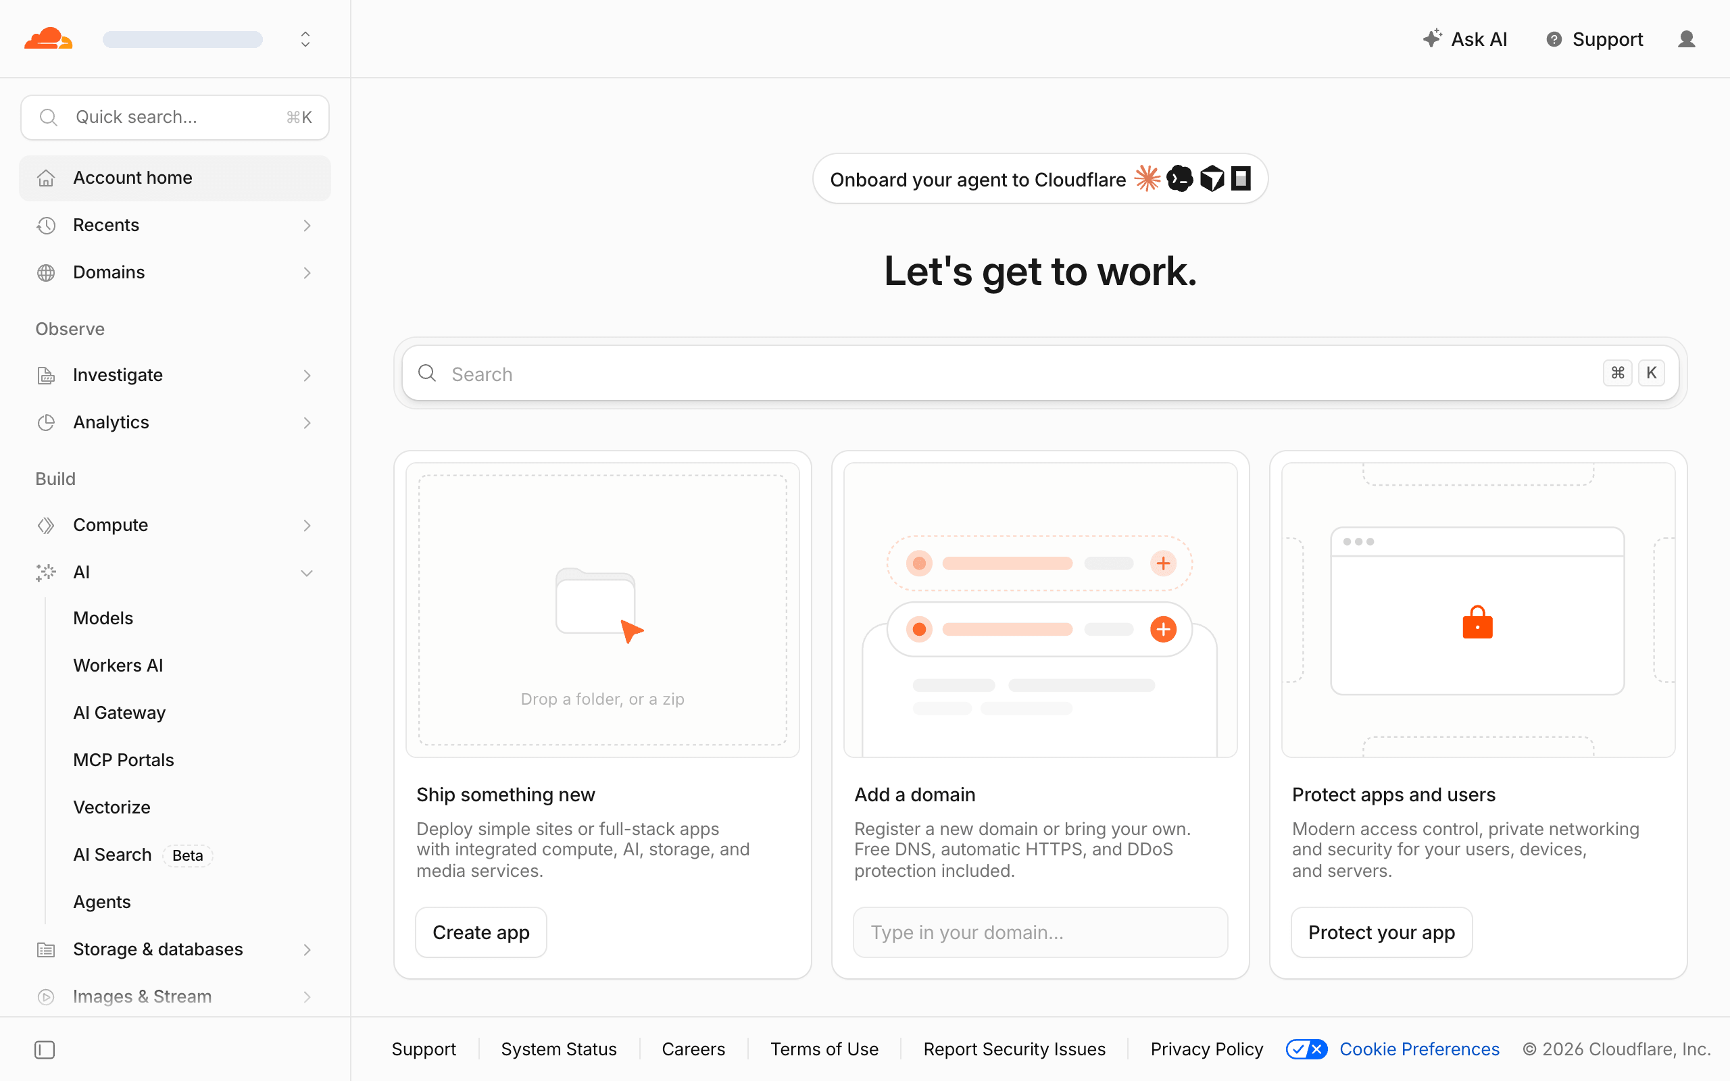1730x1081 pixels.
Task: Click the cube agent icon
Action: [x=1212, y=178]
